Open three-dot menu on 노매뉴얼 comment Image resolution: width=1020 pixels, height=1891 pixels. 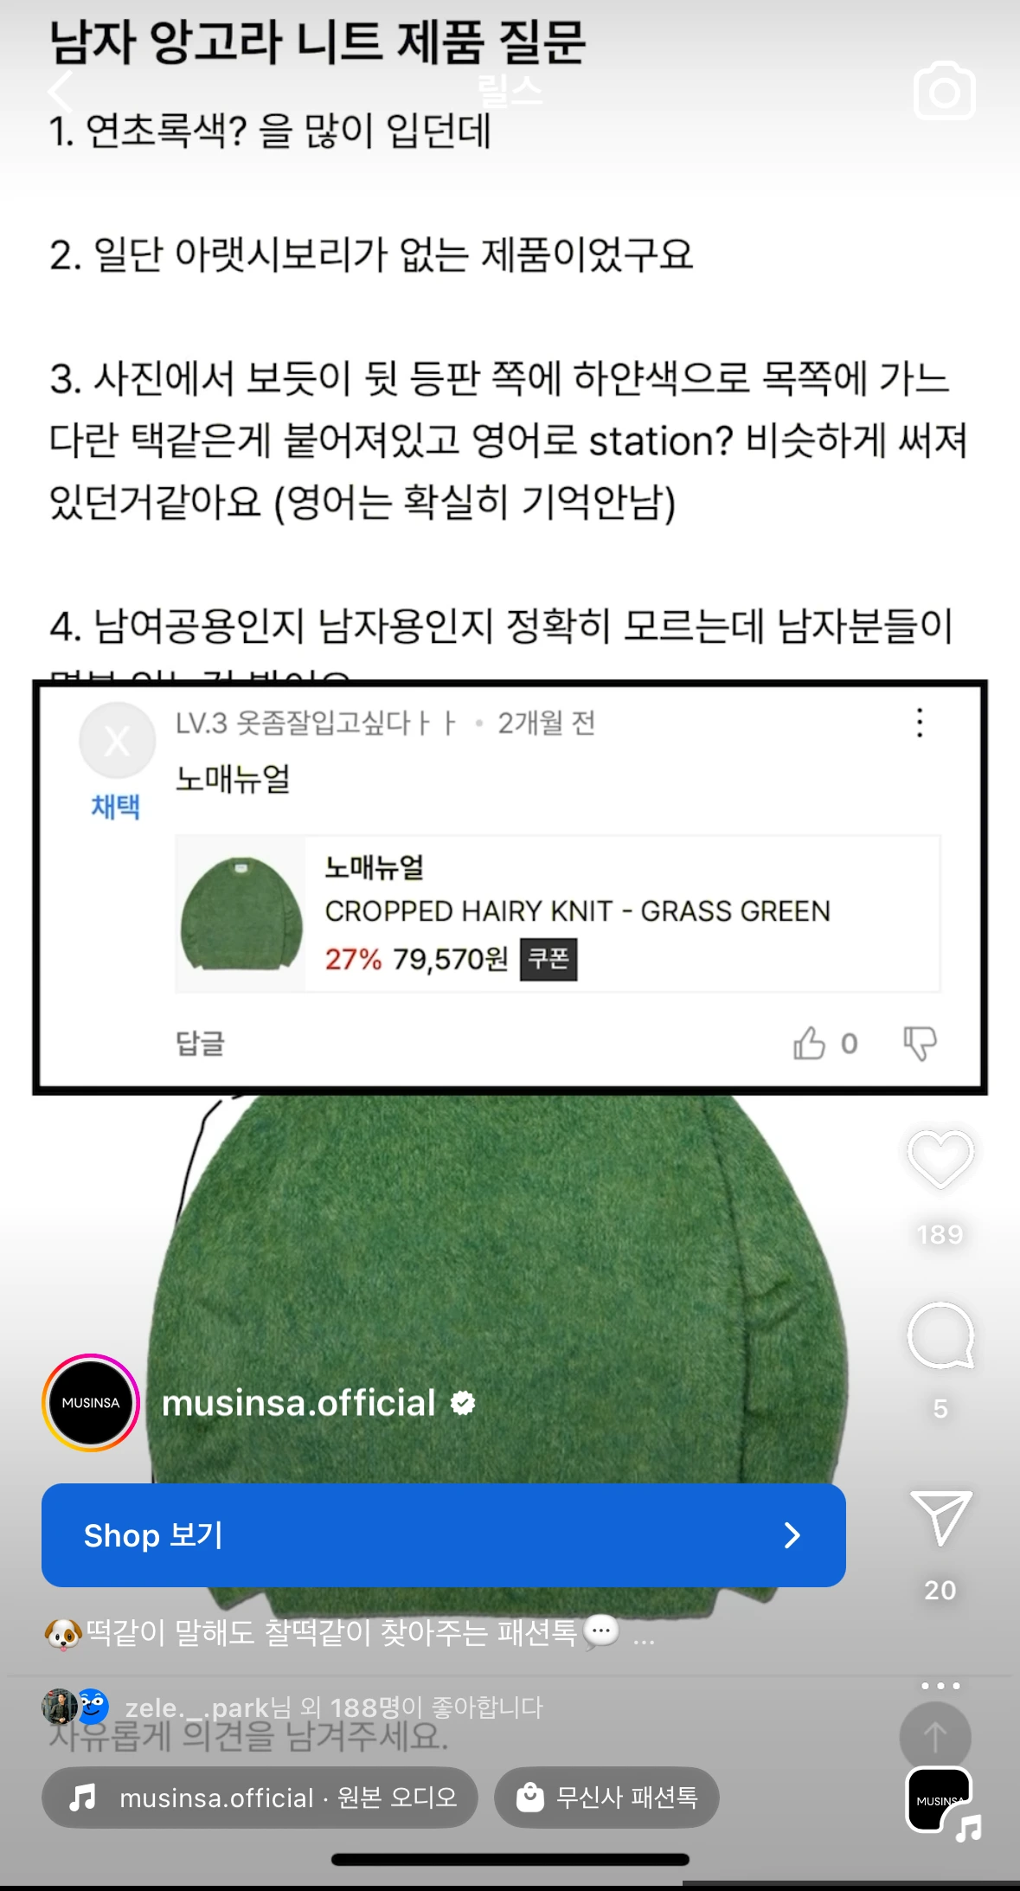tap(920, 723)
